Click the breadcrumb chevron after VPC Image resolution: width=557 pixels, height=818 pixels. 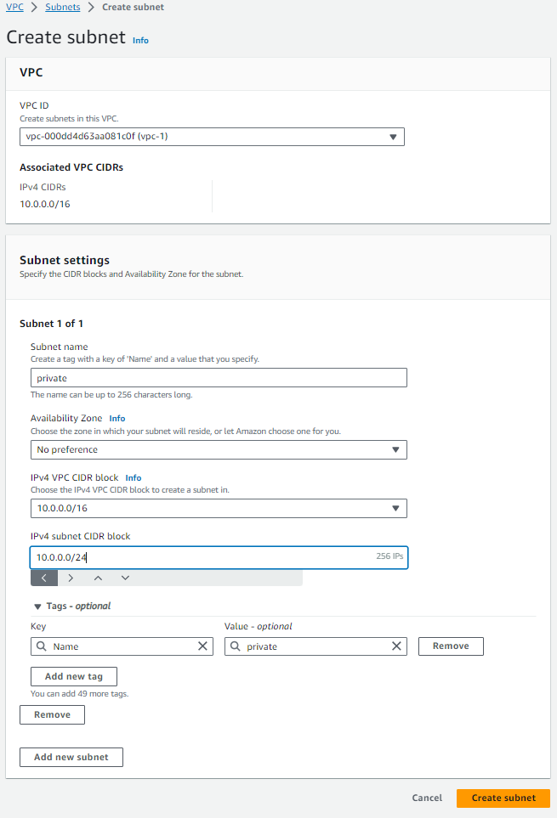35,8
